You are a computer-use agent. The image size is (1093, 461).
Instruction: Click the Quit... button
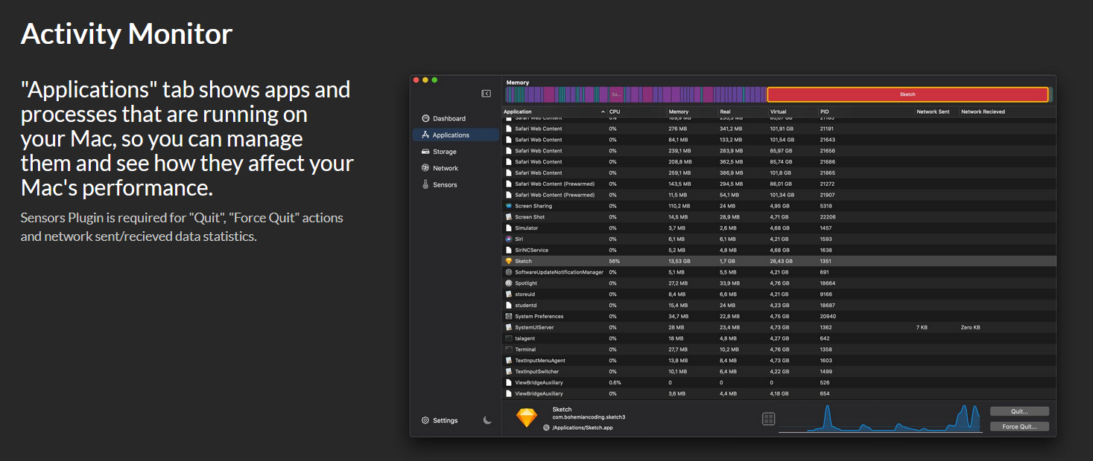[x=1019, y=411]
